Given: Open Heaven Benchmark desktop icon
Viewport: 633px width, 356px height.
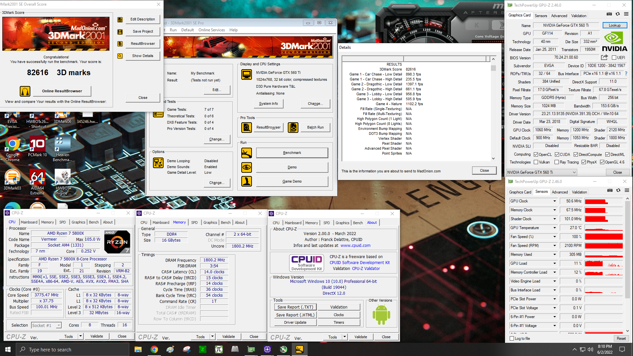Looking at the screenshot, I should 63,149.
